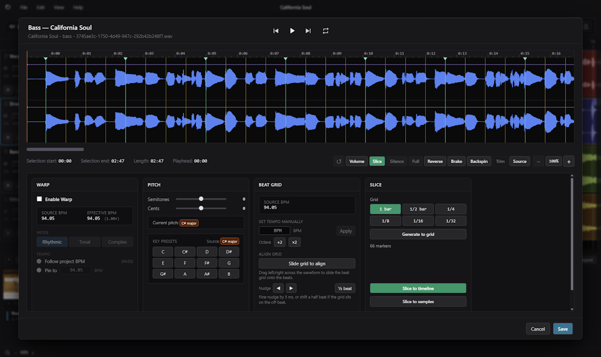The image size is (601, 357).
Task: Set slice grid to 1/32
Action: pos(451,221)
